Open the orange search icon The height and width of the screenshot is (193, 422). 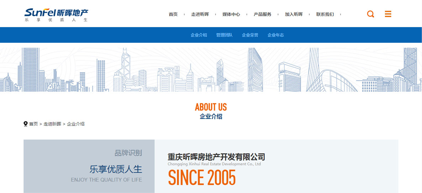(x=371, y=14)
